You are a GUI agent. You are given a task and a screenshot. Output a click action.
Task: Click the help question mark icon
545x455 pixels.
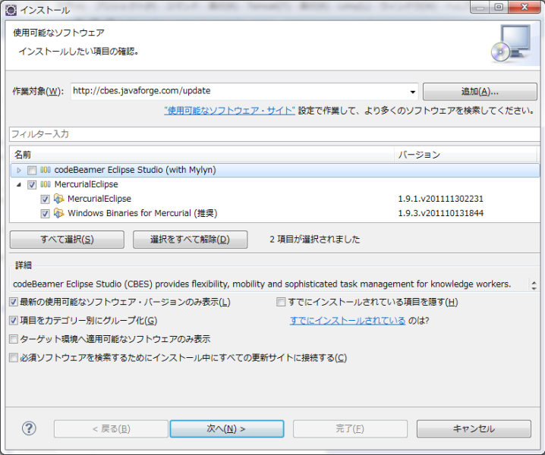[29, 428]
